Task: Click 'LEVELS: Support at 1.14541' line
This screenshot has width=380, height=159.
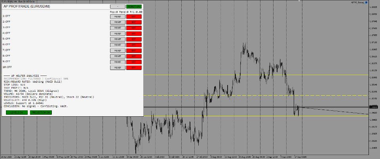Action: point(23,103)
